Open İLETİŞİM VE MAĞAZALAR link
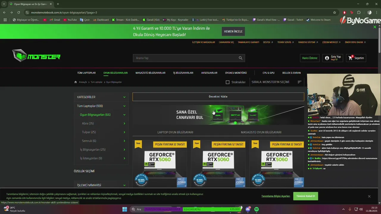The width and height of the screenshot is (381, 214). (x=204, y=42)
